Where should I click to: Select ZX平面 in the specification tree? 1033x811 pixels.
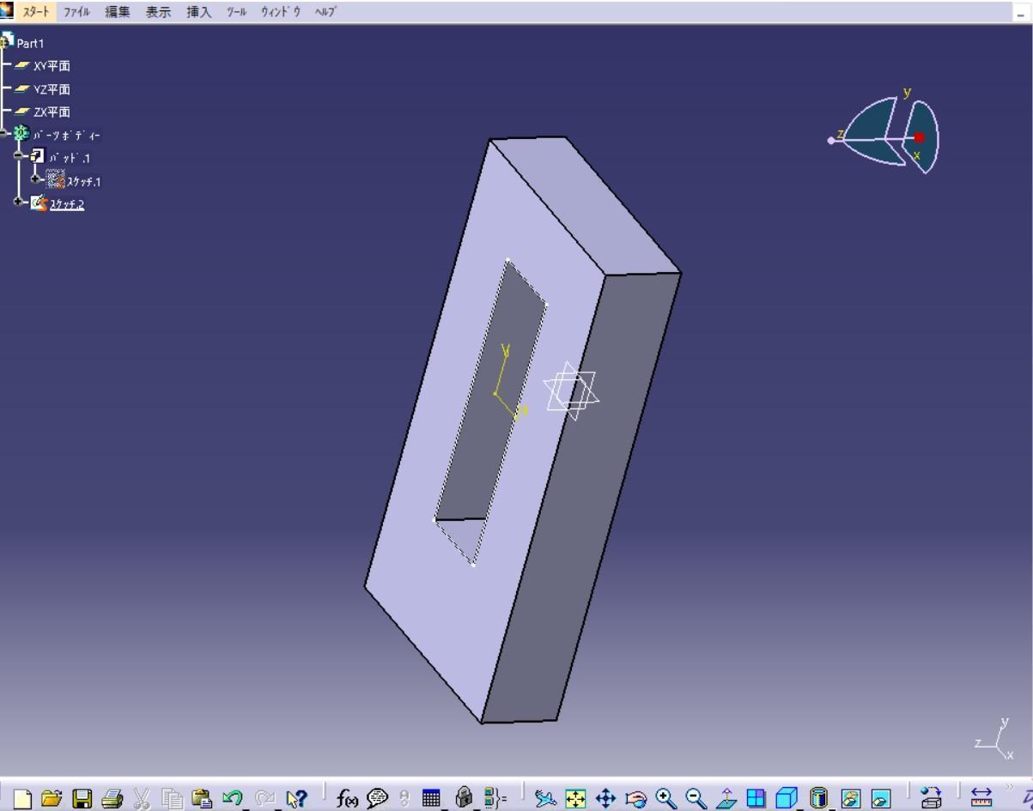click(52, 112)
